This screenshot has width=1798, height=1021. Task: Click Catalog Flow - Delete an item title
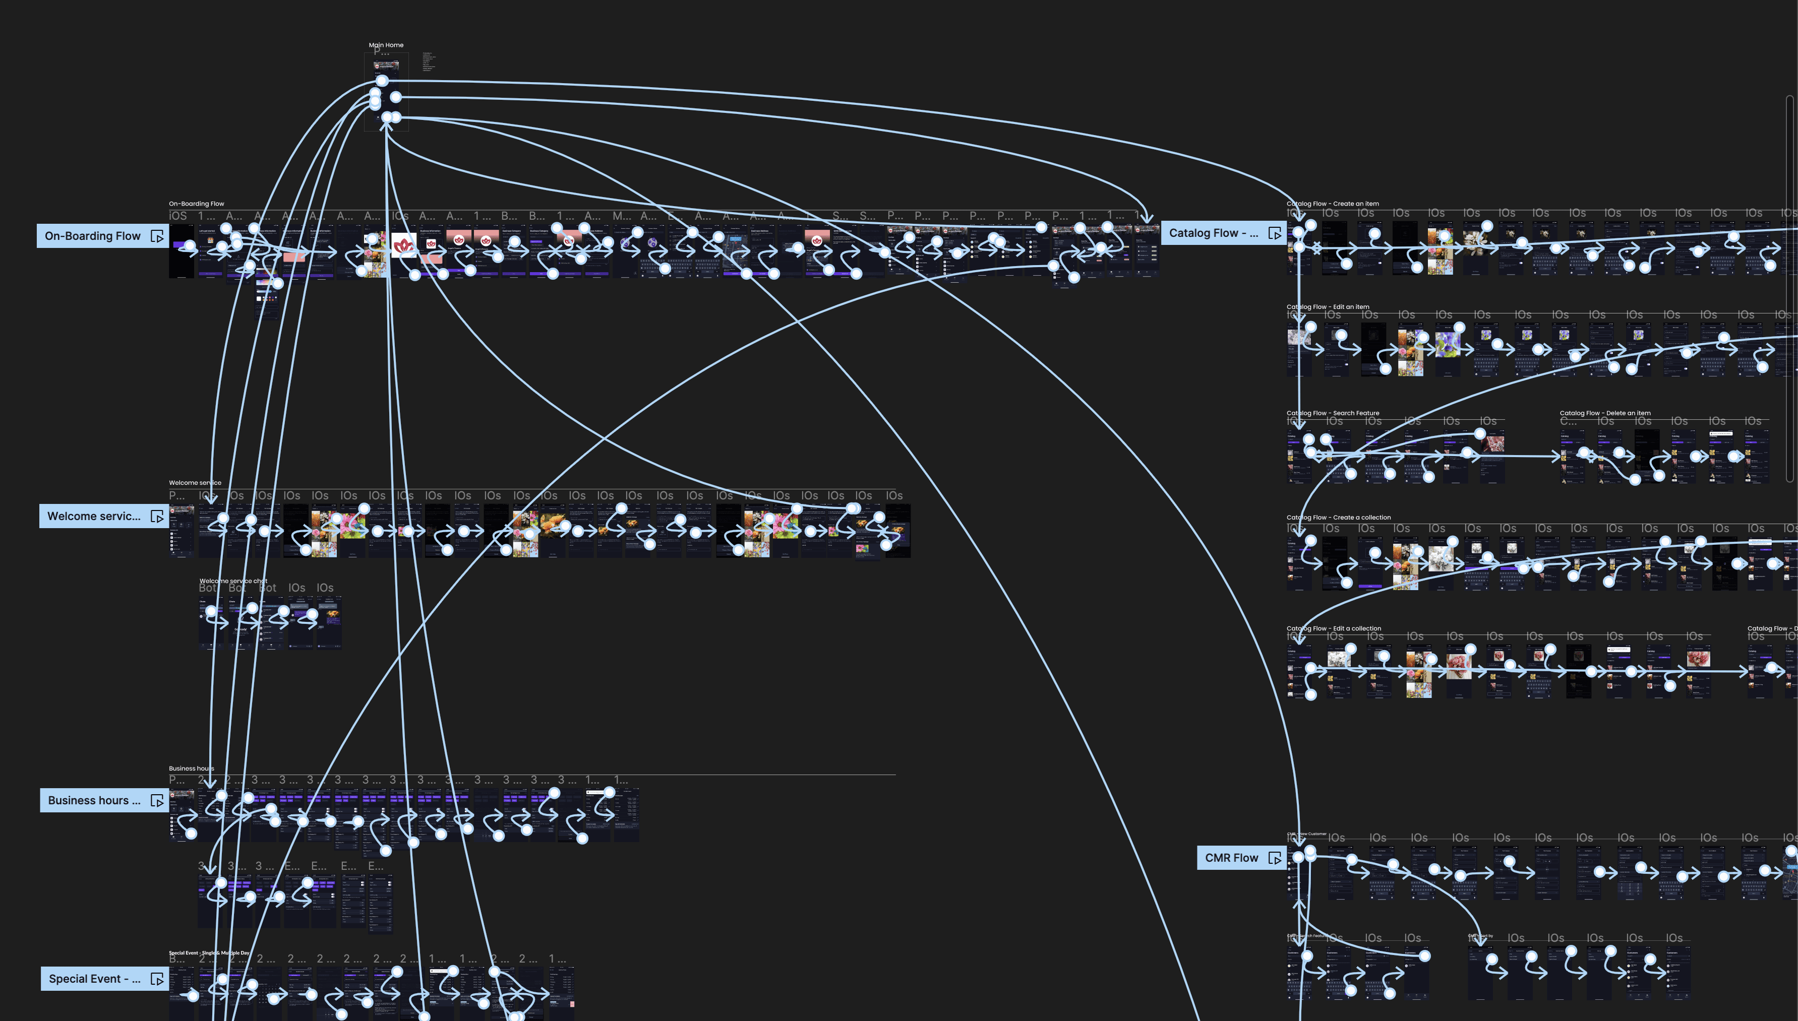tap(1604, 413)
